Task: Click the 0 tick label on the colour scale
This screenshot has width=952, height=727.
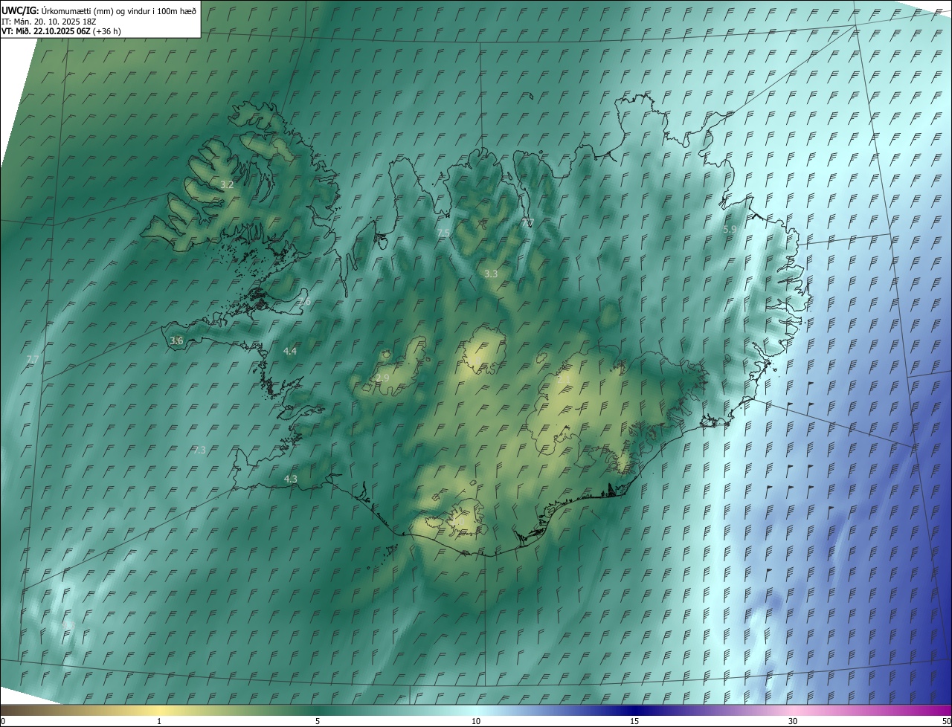Action: [2, 721]
